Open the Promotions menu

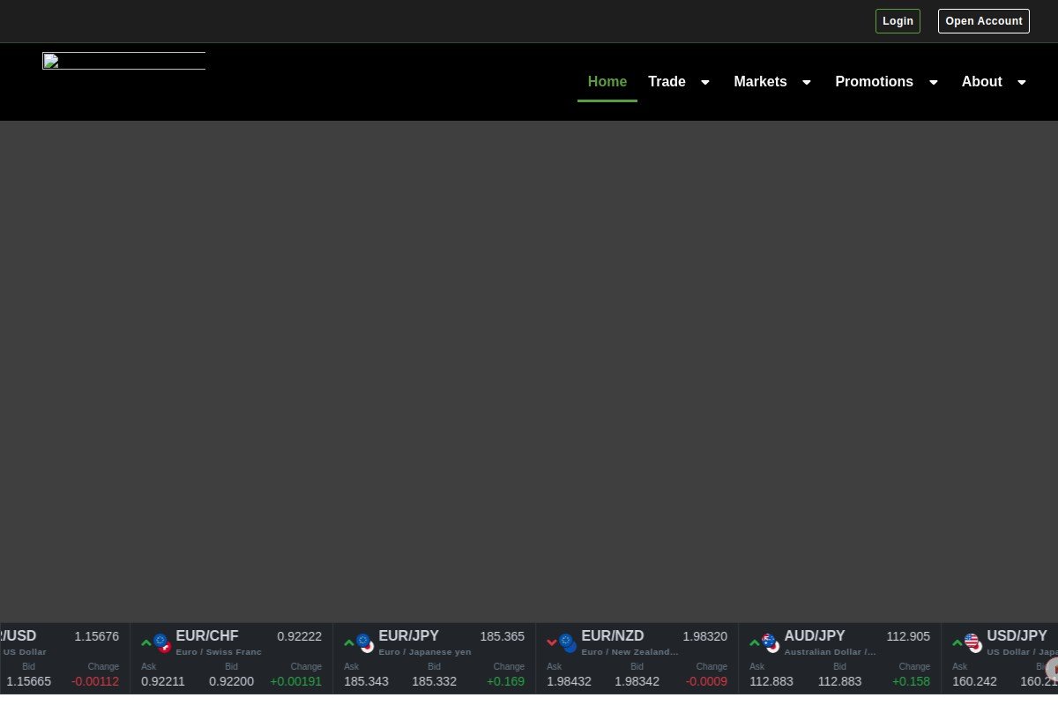(x=874, y=82)
